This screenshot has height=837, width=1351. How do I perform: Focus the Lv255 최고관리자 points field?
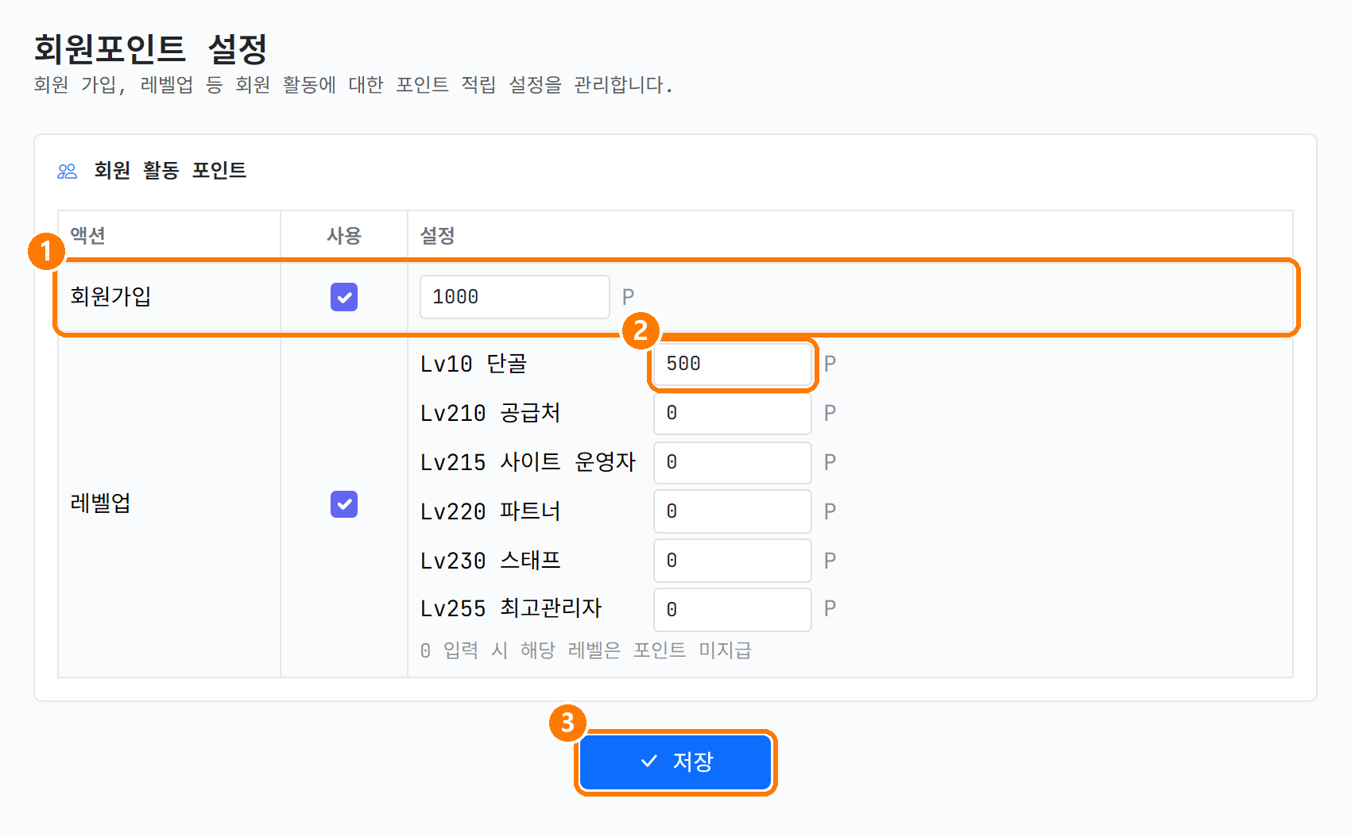(x=733, y=610)
